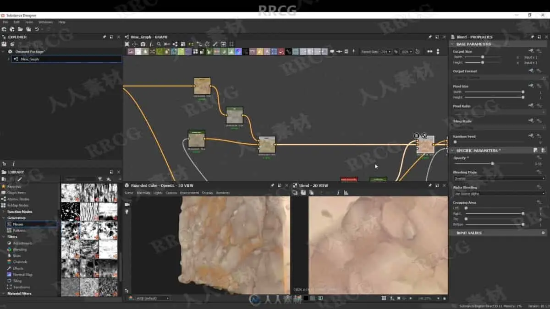Image resolution: width=550 pixels, height=309 pixels.
Task: Click the Opacity slider handle
Action: click(493, 163)
